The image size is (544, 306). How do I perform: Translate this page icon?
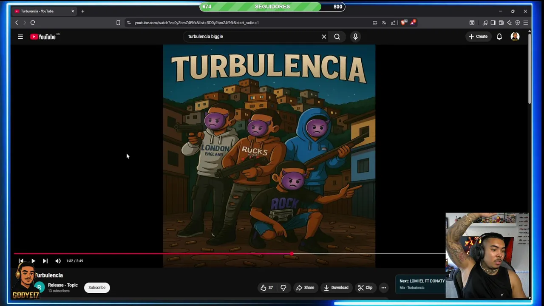click(x=384, y=23)
